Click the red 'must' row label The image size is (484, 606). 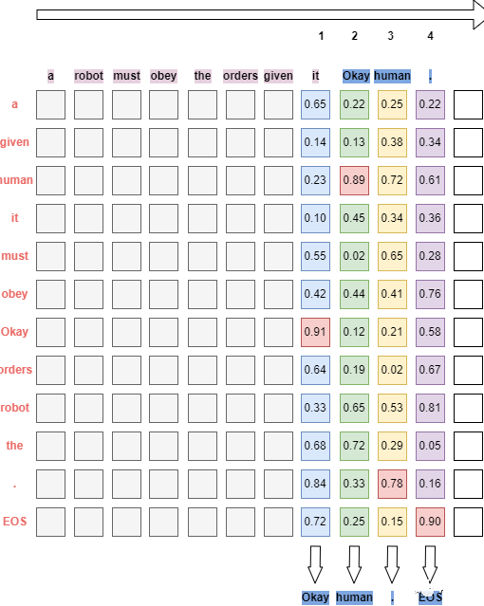click(x=14, y=256)
